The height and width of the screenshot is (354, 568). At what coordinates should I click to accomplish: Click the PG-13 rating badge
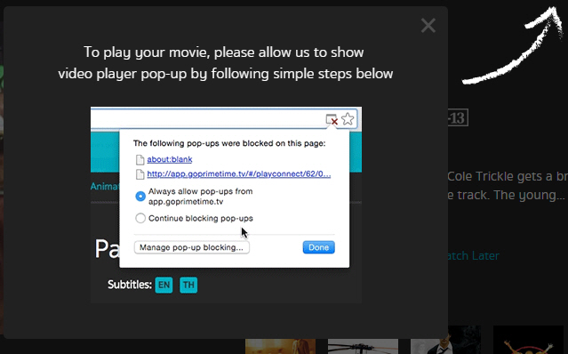point(458,117)
